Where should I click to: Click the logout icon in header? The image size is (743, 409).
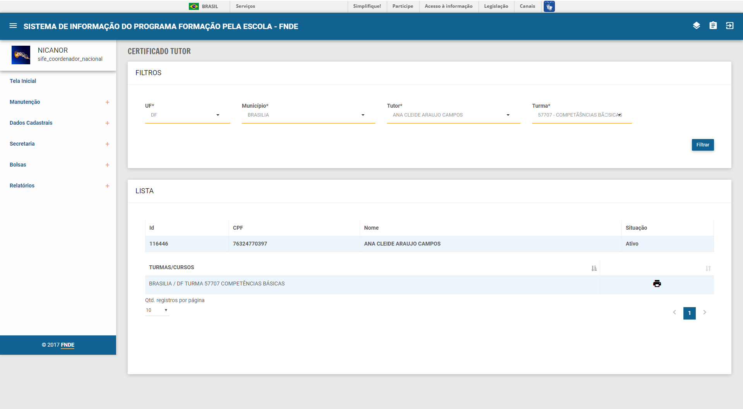[729, 26]
